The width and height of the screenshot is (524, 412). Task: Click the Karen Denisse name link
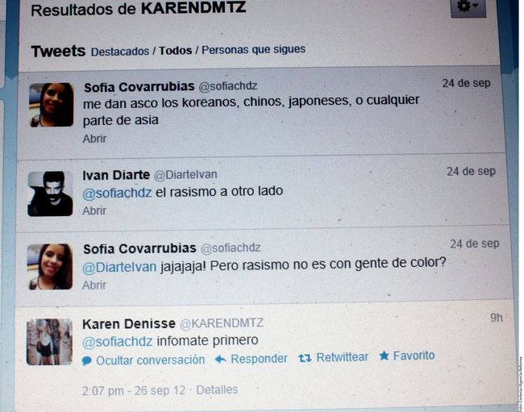pyautogui.click(x=129, y=324)
